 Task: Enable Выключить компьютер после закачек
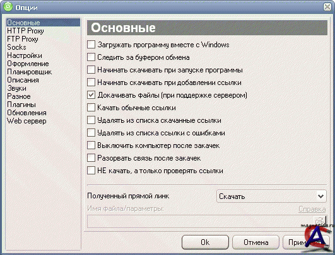click(91, 145)
